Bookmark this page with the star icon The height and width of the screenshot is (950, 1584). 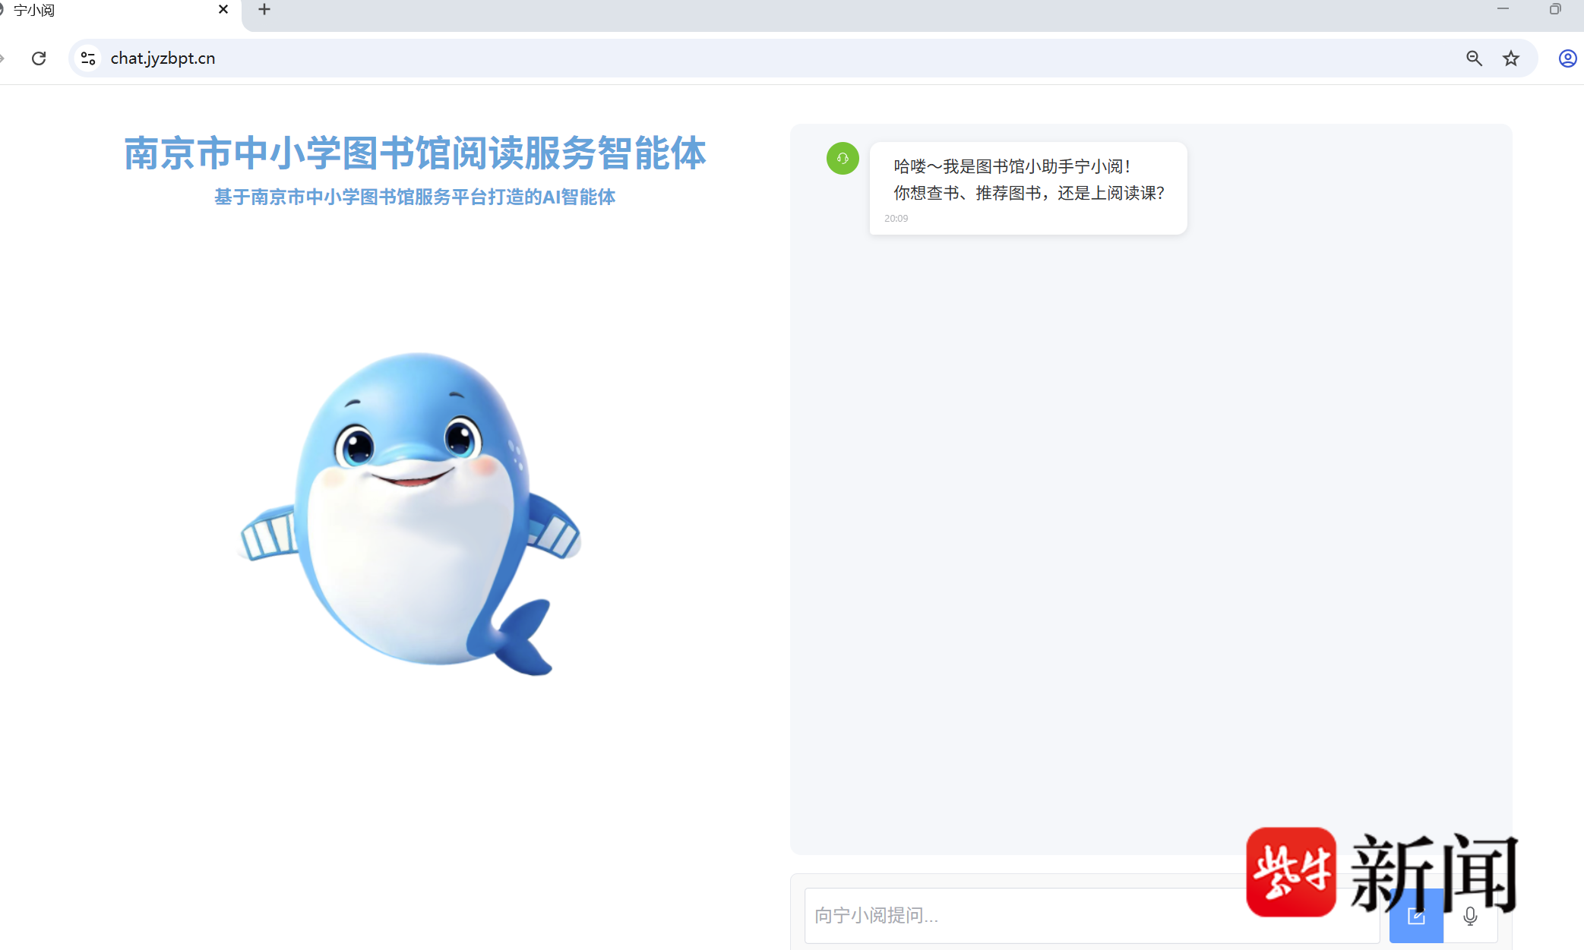(x=1511, y=58)
